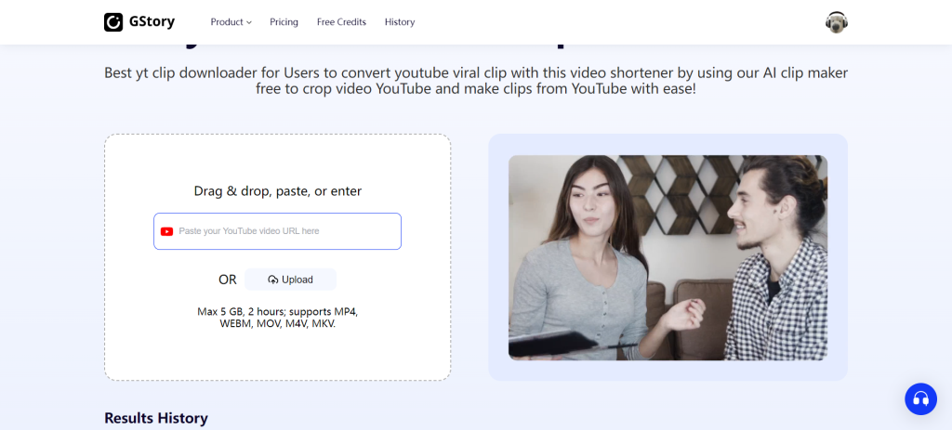Open the Free Credits page
Viewport: 952px width, 430px height.
[x=341, y=22]
